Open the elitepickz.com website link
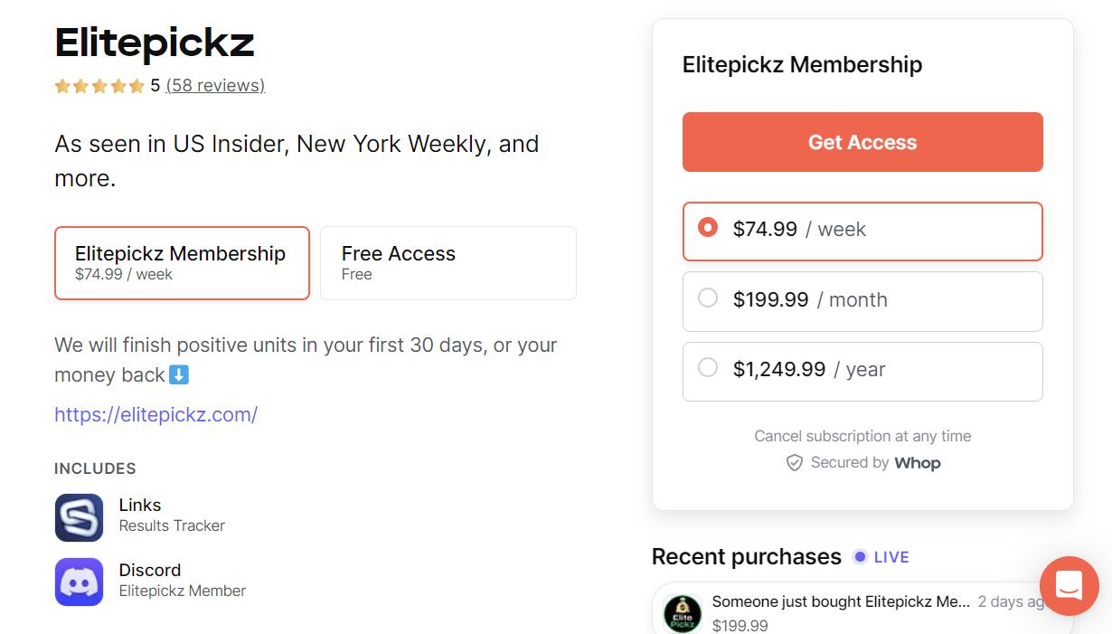The image size is (1112, 634). [x=155, y=414]
